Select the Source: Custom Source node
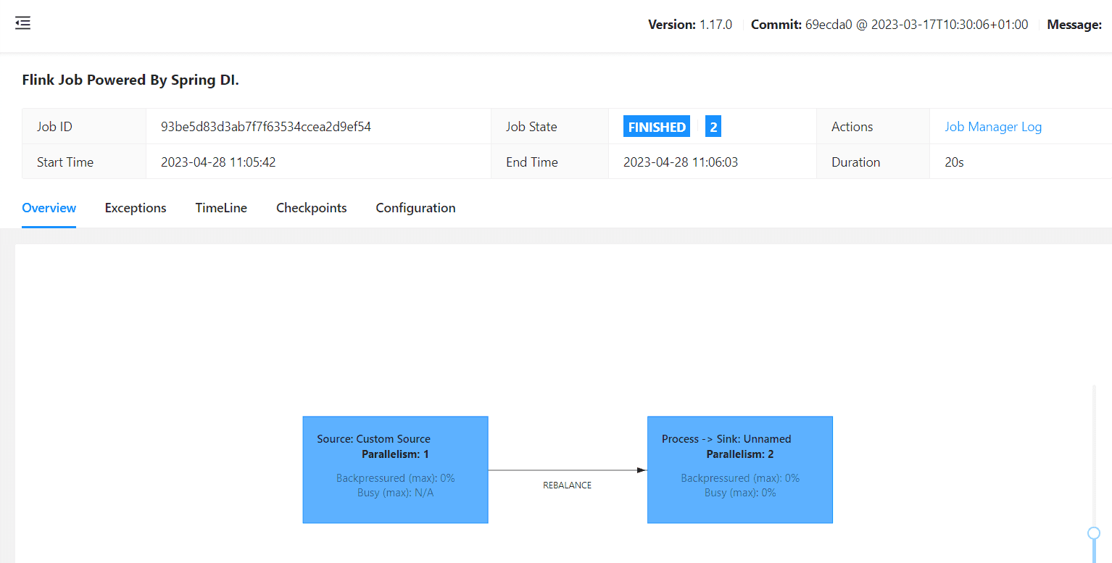Screen dimensions: 1112x563 click(x=395, y=470)
